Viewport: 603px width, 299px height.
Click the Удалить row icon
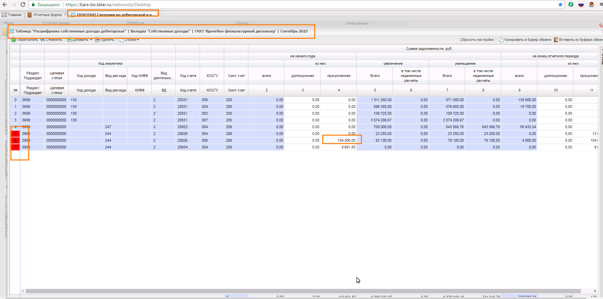(97, 40)
